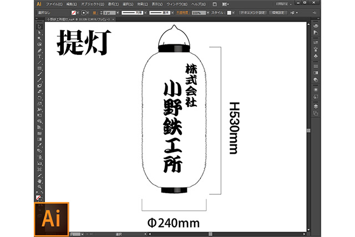Open the workspace switcher dropdown
355x237 pixels.
[284, 4]
